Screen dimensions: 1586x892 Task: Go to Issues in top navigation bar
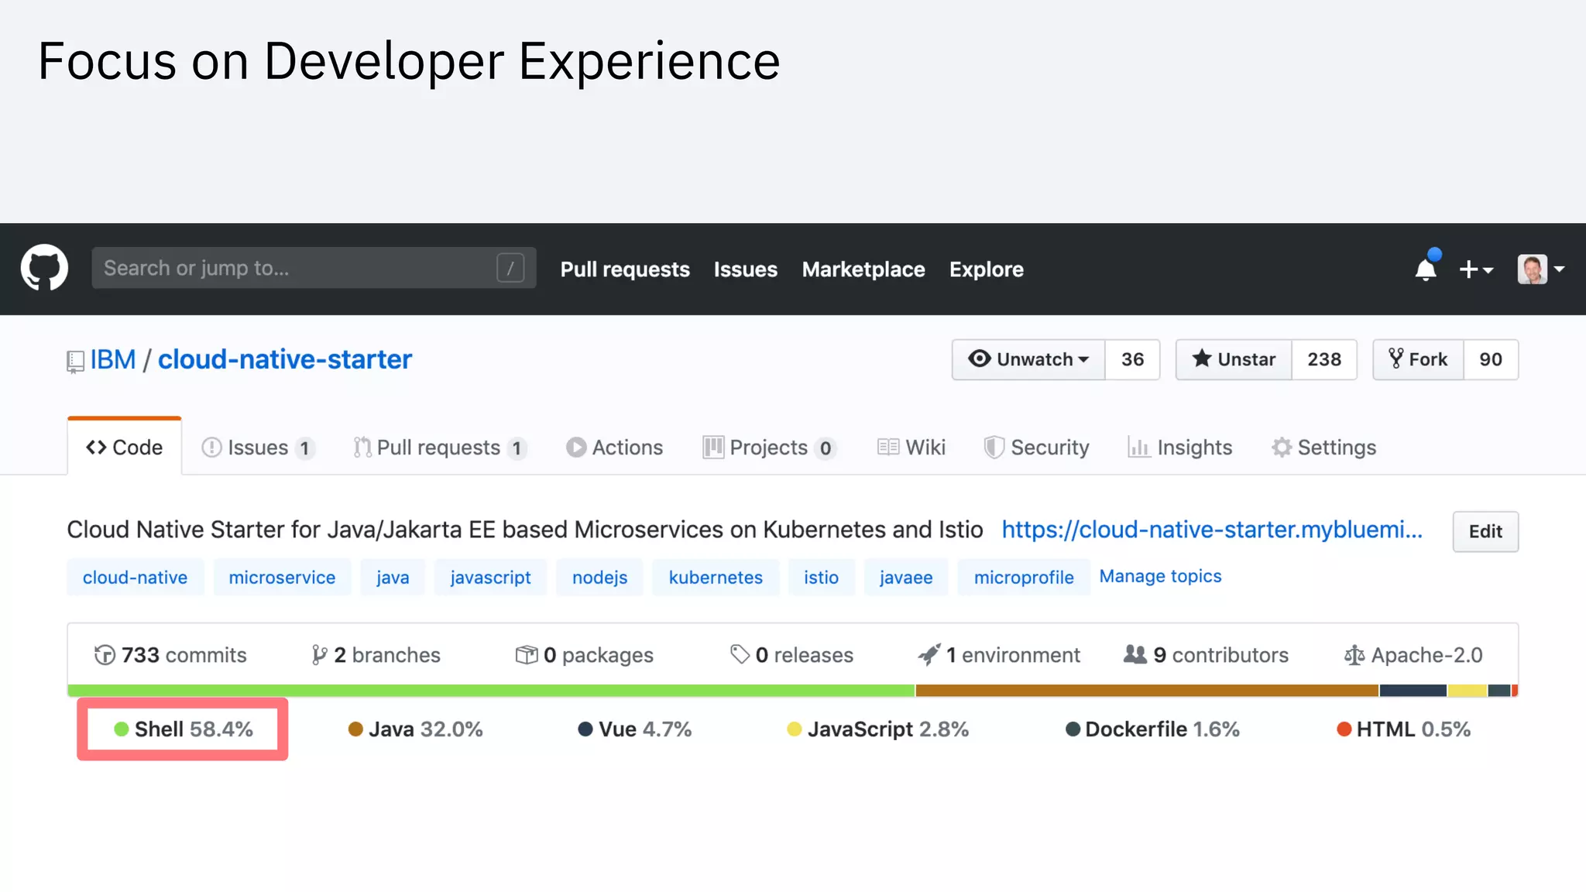click(x=746, y=269)
